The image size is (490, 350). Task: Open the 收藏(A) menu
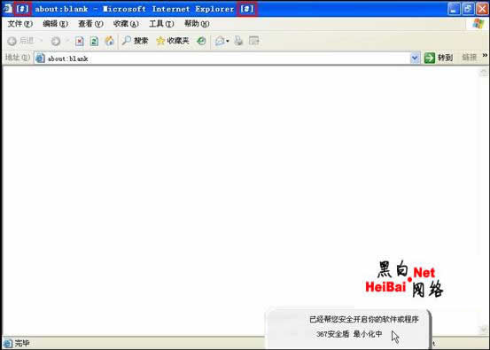point(126,24)
